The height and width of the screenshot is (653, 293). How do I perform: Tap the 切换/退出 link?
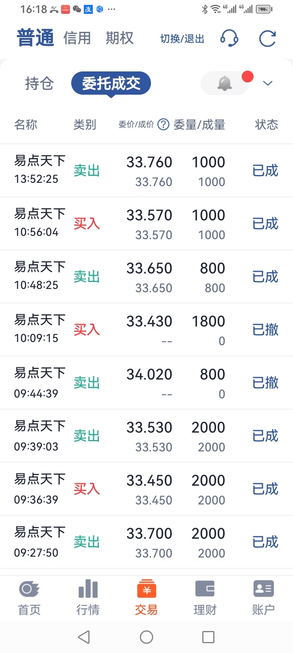click(182, 39)
